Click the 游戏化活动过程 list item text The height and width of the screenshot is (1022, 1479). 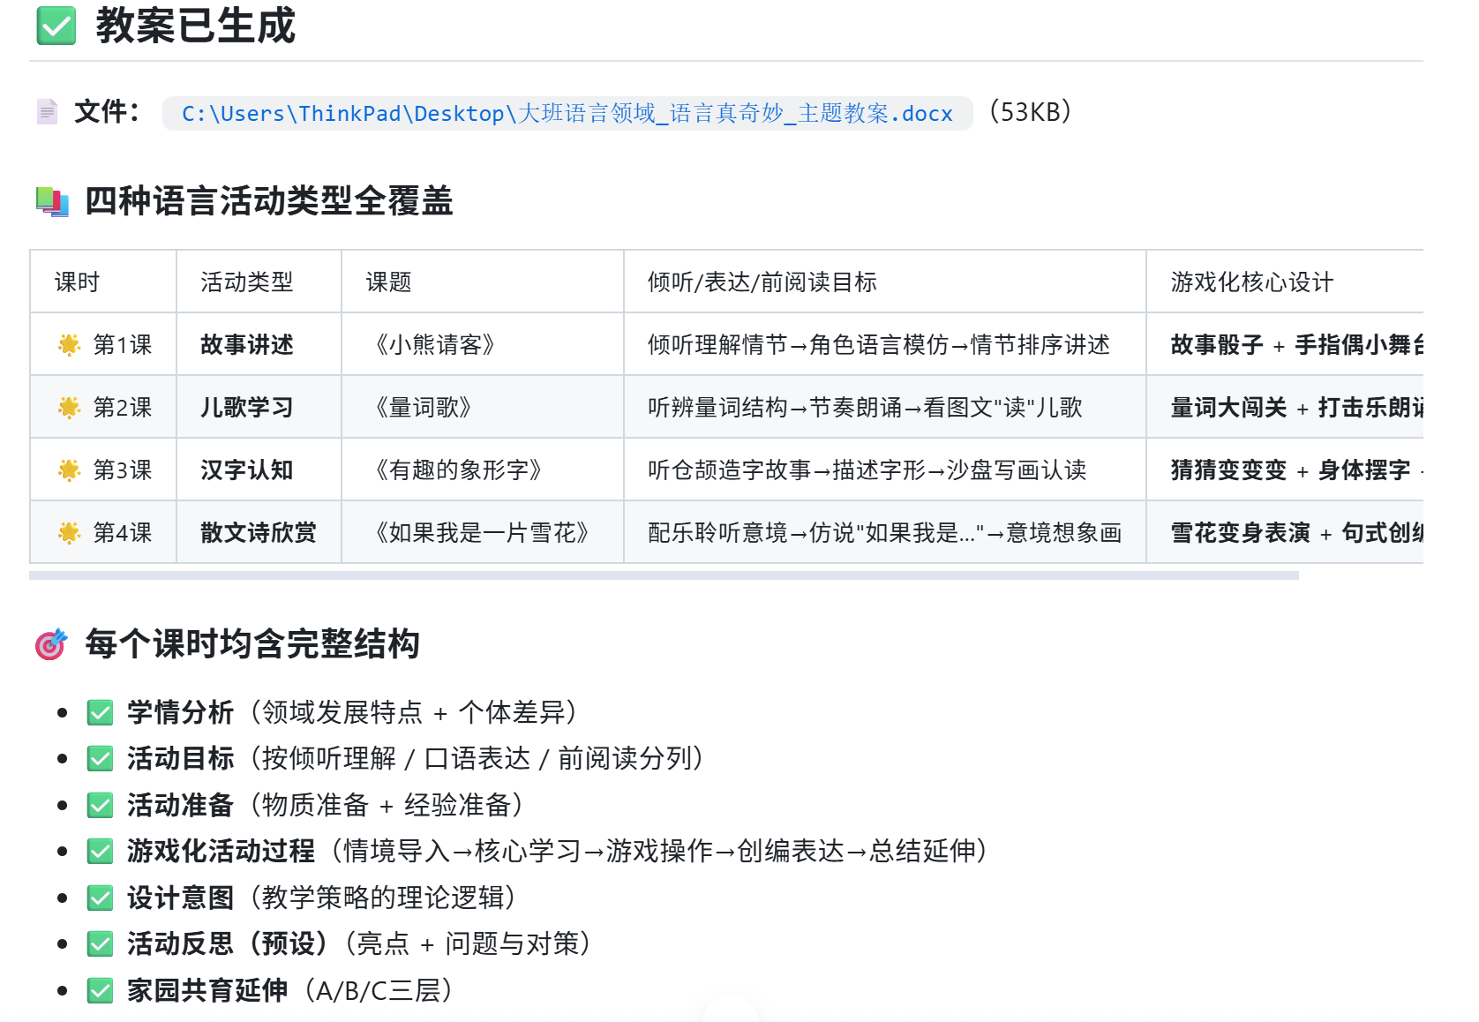pyautogui.click(x=559, y=851)
